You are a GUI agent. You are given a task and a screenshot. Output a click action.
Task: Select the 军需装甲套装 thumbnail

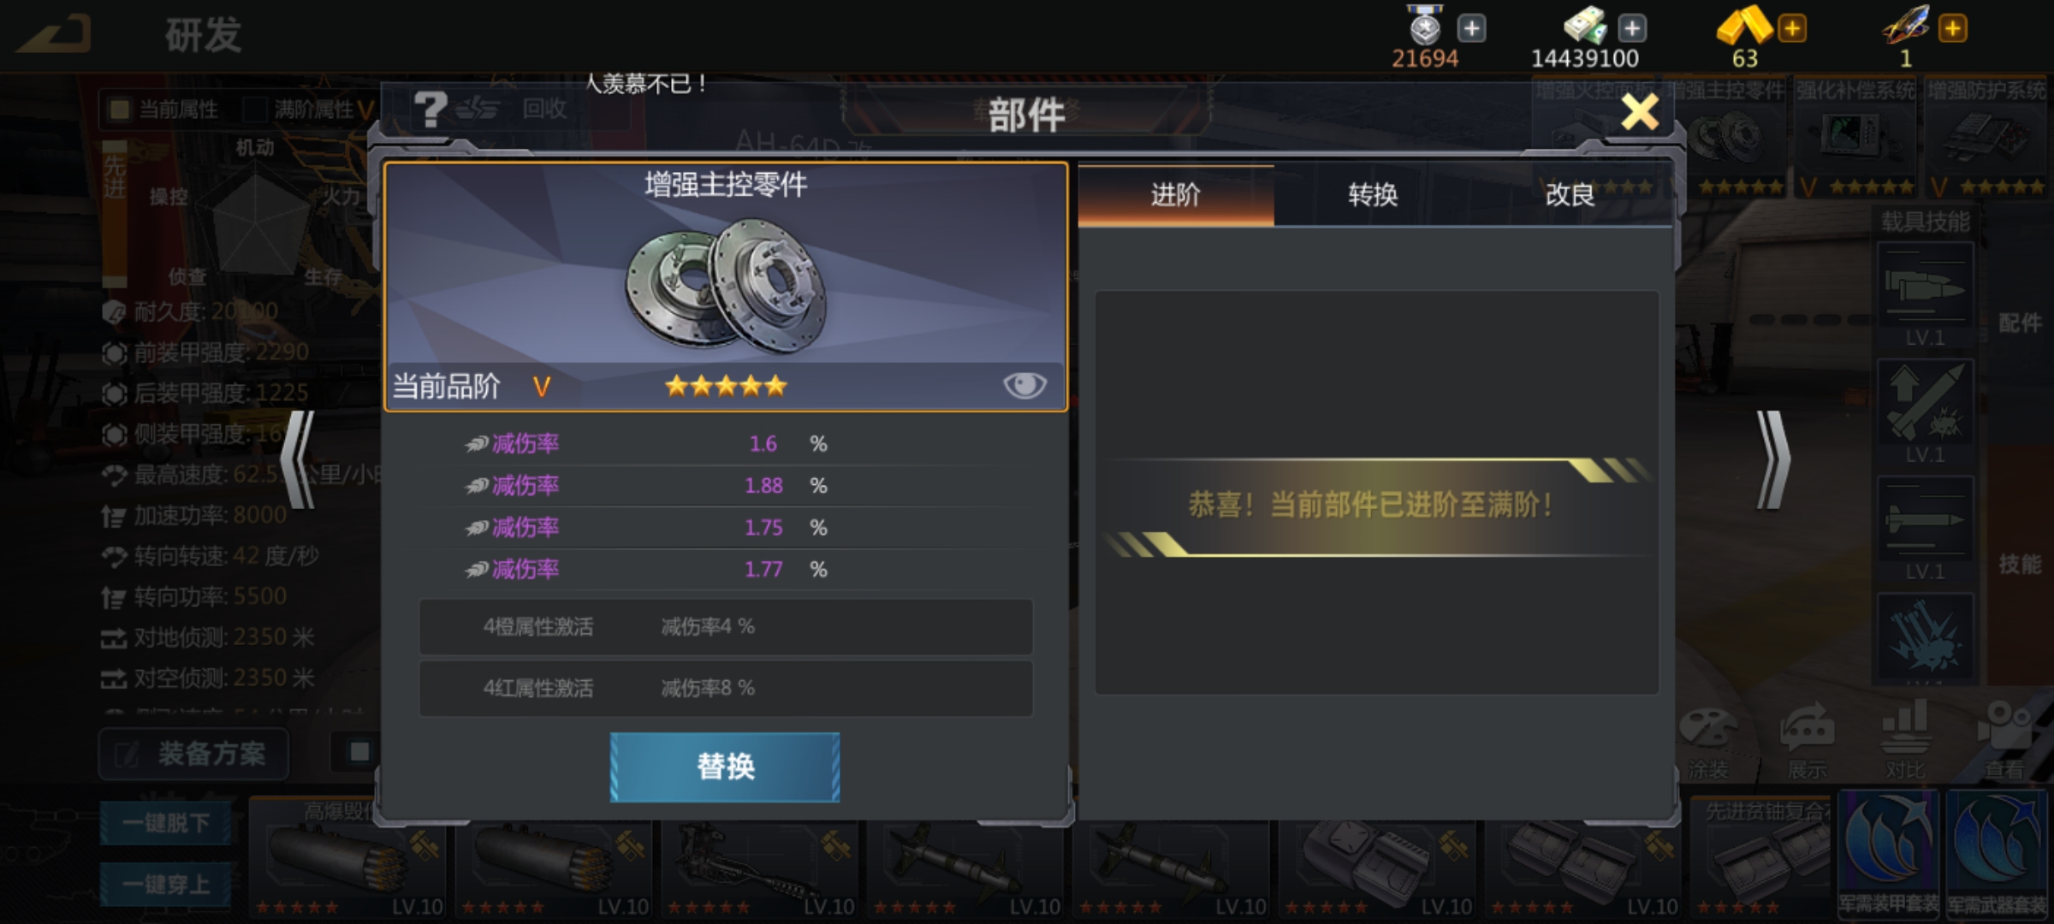pyautogui.click(x=1889, y=854)
